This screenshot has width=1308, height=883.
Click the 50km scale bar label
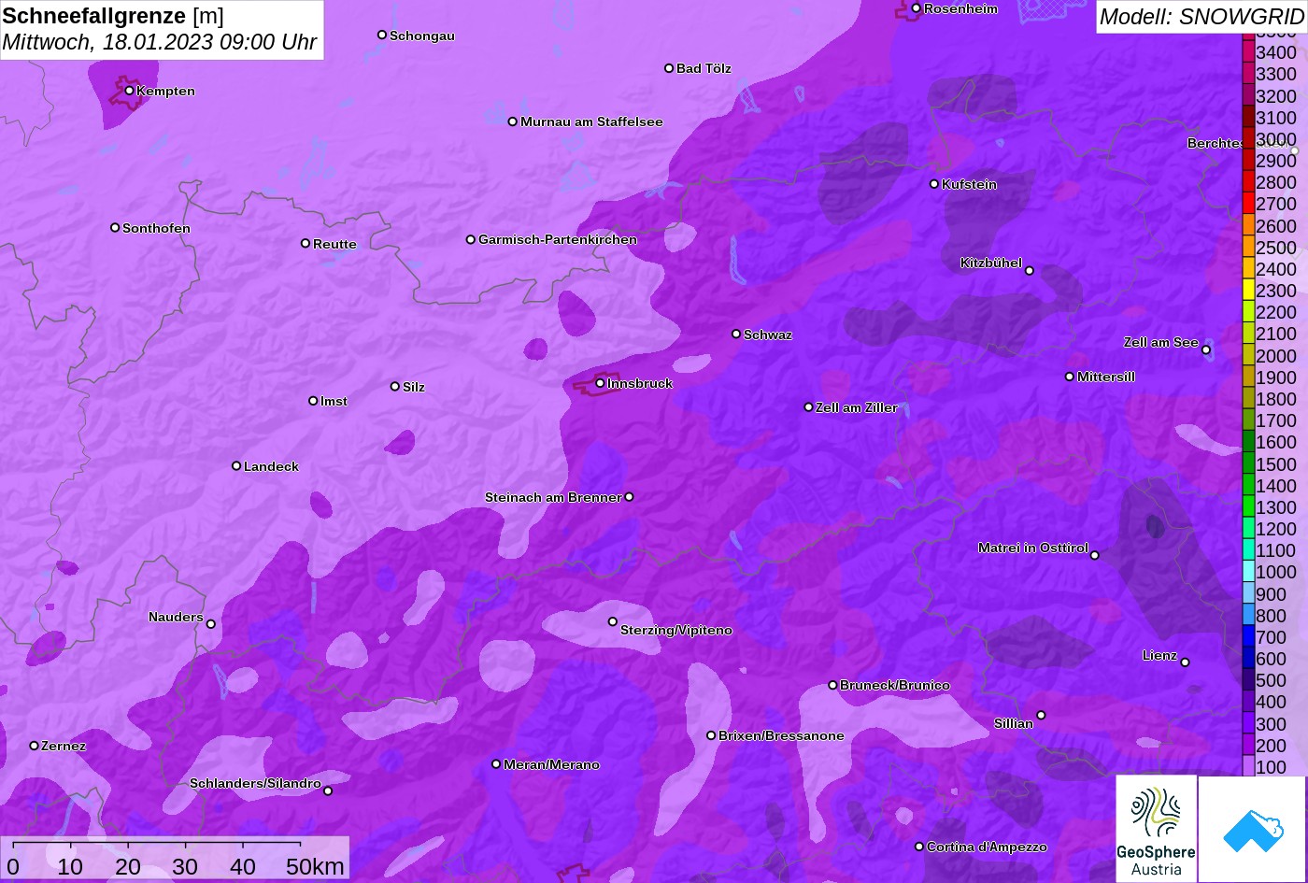[x=315, y=866]
